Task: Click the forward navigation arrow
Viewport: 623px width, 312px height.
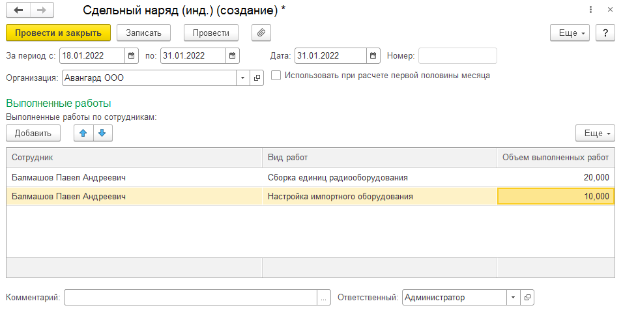Action: click(x=42, y=10)
